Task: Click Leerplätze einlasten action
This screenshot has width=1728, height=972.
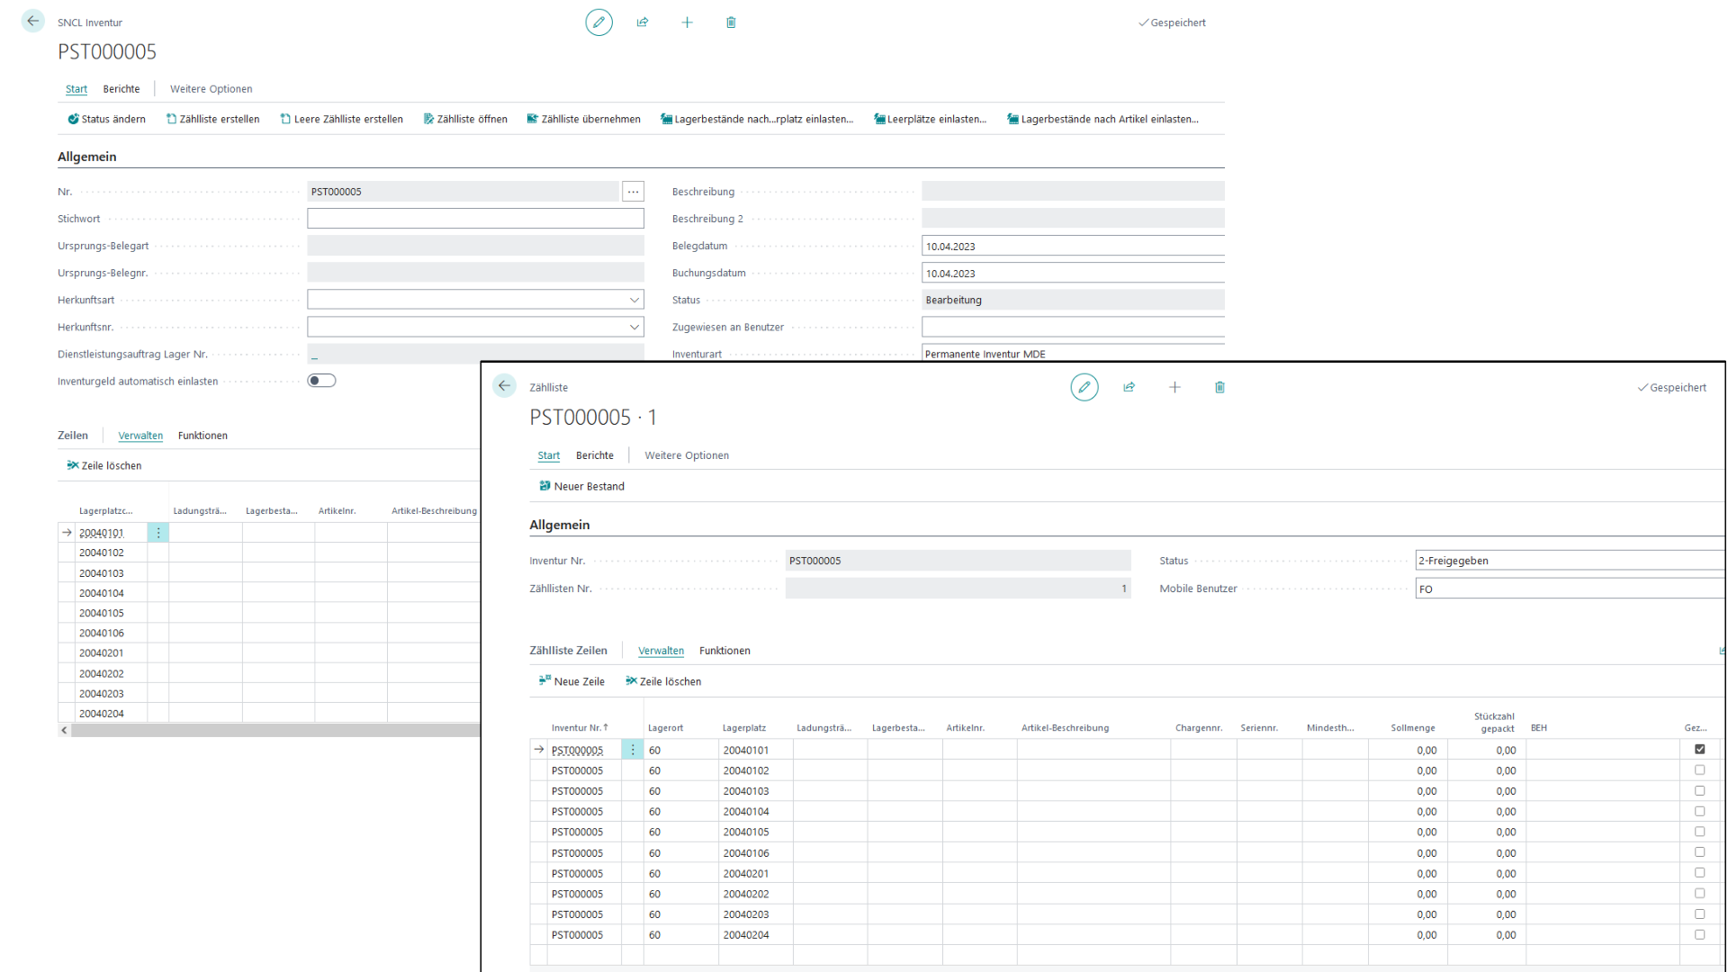Action: point(931,119)
